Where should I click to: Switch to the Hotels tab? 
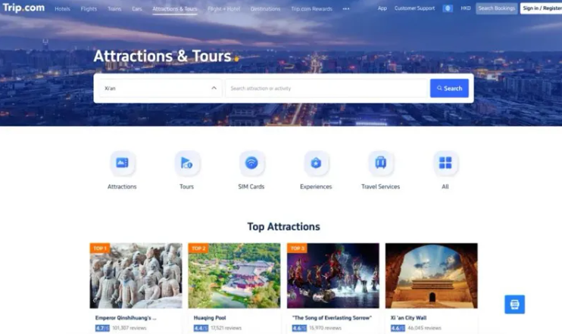[x=62, y=8]
